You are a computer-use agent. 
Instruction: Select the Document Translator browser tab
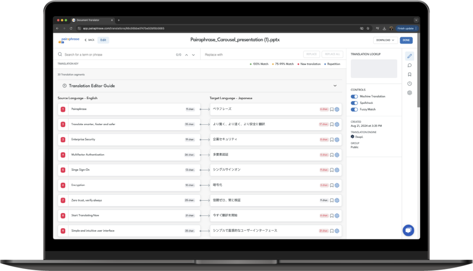pyautogui.click(x=92, y=20)
